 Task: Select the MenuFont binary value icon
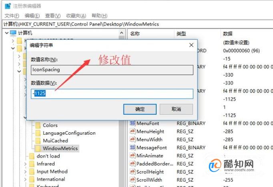coord(132,123)
